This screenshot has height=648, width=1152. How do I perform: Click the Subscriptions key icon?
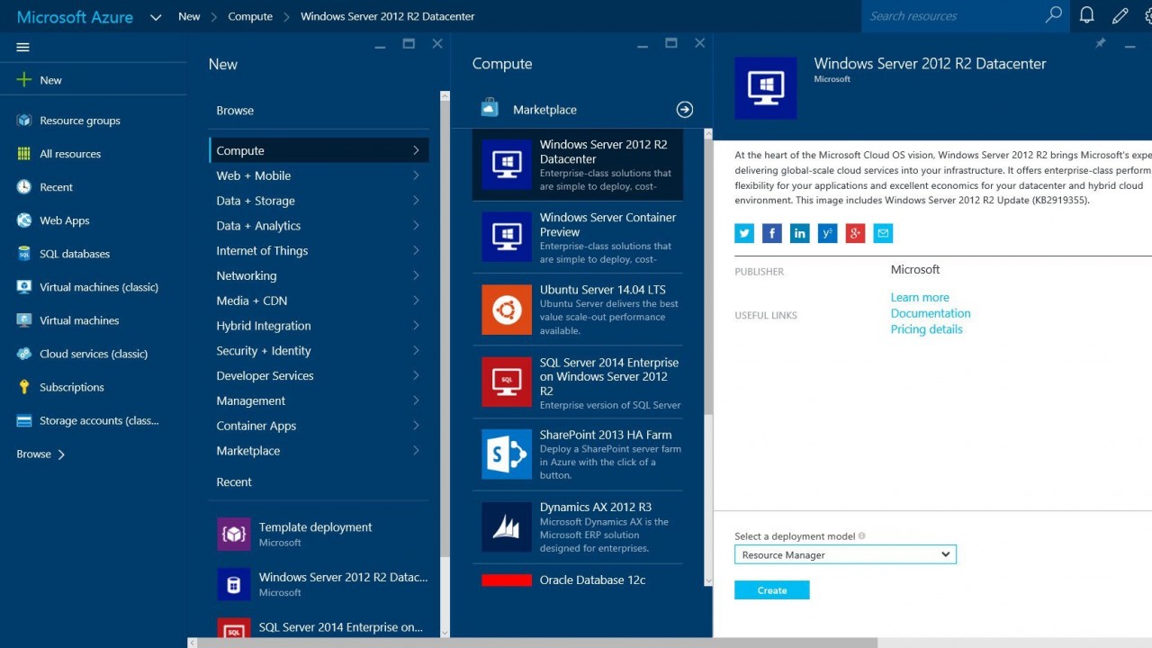pyautogui.click(x=23, y=387)
